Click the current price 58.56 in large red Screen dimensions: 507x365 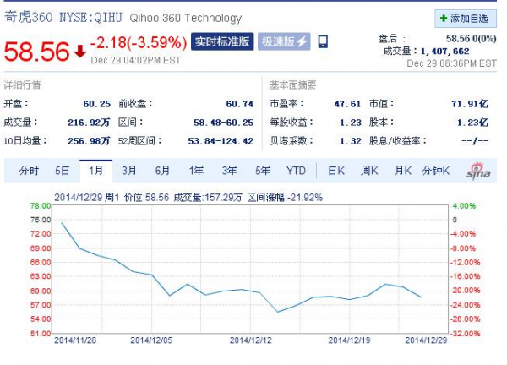[36, 52]
